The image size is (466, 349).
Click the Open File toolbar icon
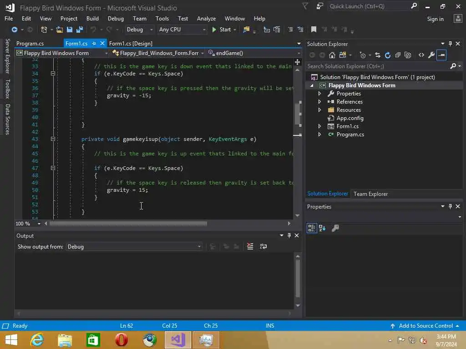pyautogui.click(x=60, y=30)
